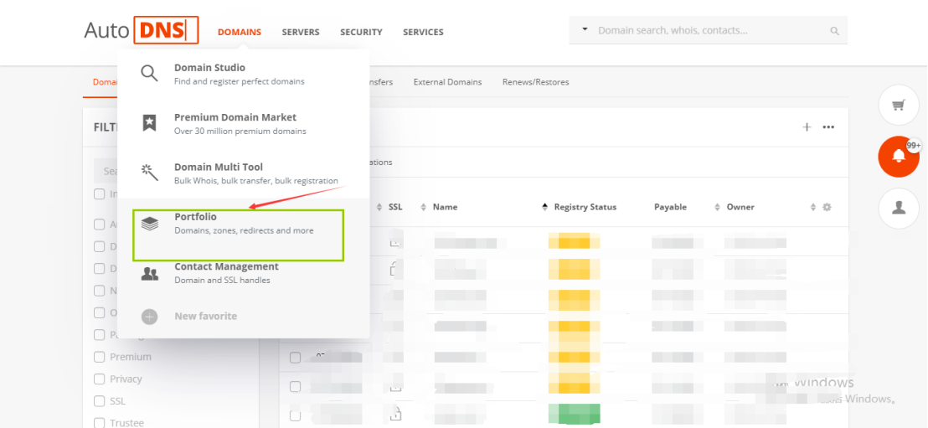Open the SERVERS menu
The width and height of the screenshot is (928, 428).
[300, 32]
